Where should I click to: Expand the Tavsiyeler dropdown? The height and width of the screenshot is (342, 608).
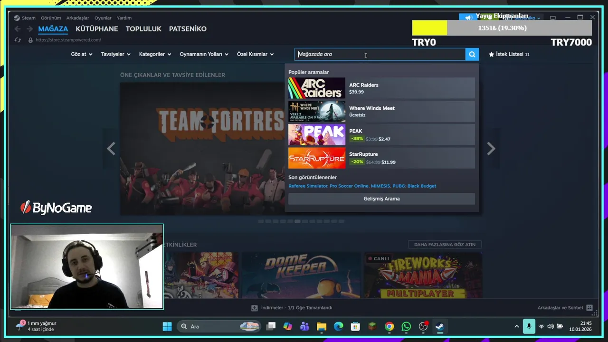[116, 54]
